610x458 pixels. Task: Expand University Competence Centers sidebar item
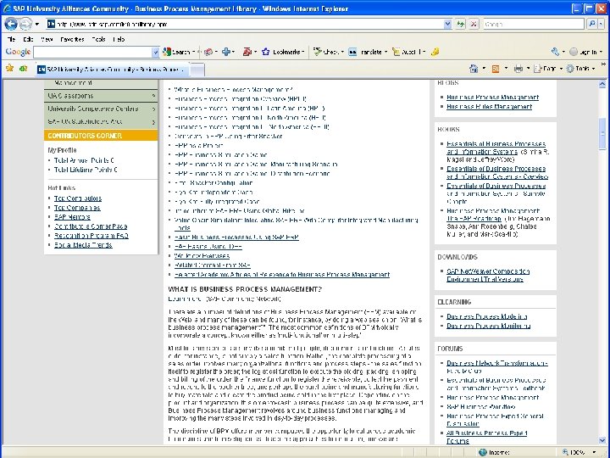101,109
